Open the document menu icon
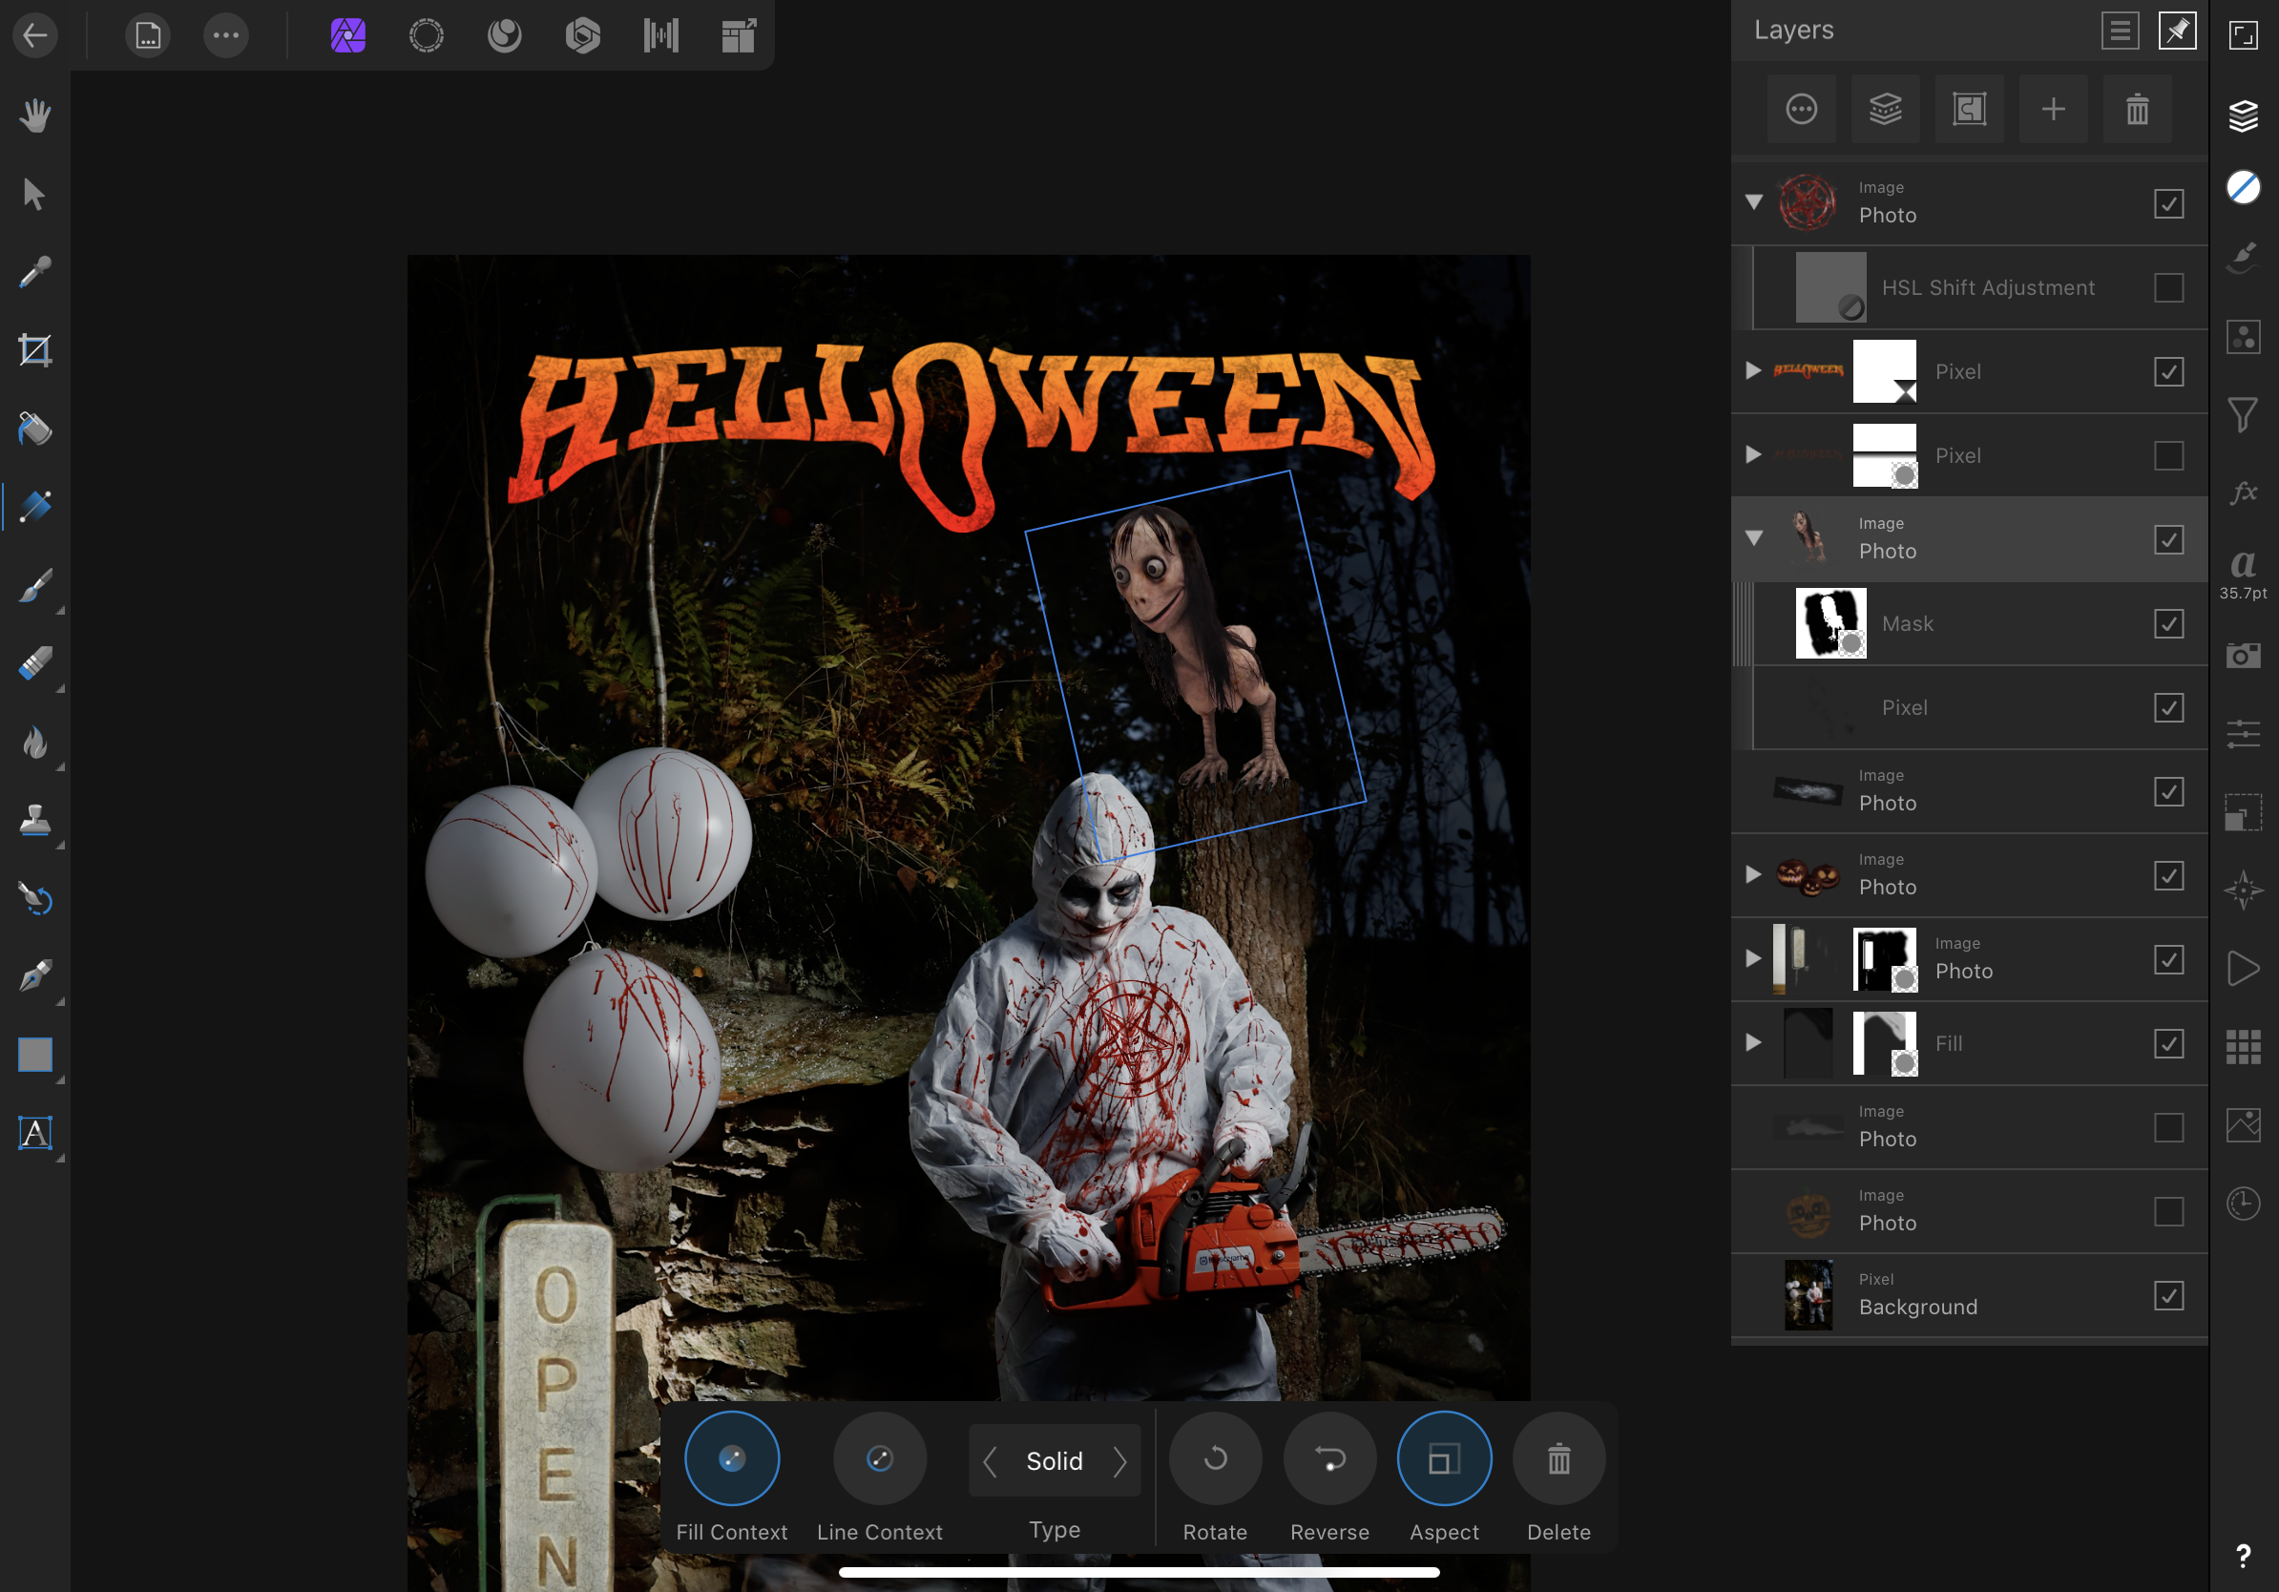Viewport: 2279px width, 1592px height. [148, 35]
